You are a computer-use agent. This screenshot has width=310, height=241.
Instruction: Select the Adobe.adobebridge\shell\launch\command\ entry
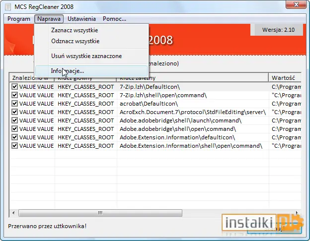tap(180, 120)
